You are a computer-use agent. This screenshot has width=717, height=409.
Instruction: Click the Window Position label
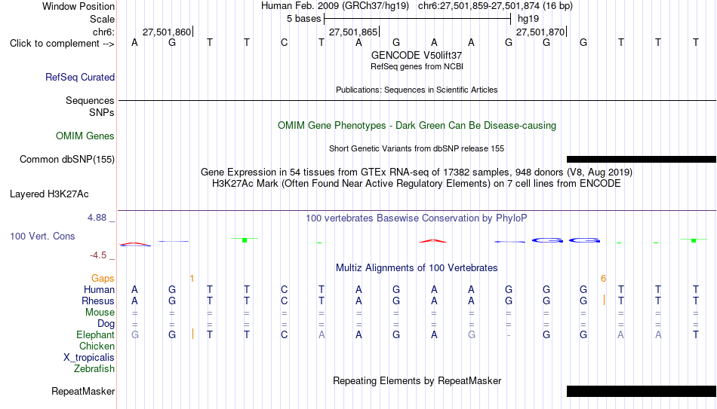tap(78, 6)
